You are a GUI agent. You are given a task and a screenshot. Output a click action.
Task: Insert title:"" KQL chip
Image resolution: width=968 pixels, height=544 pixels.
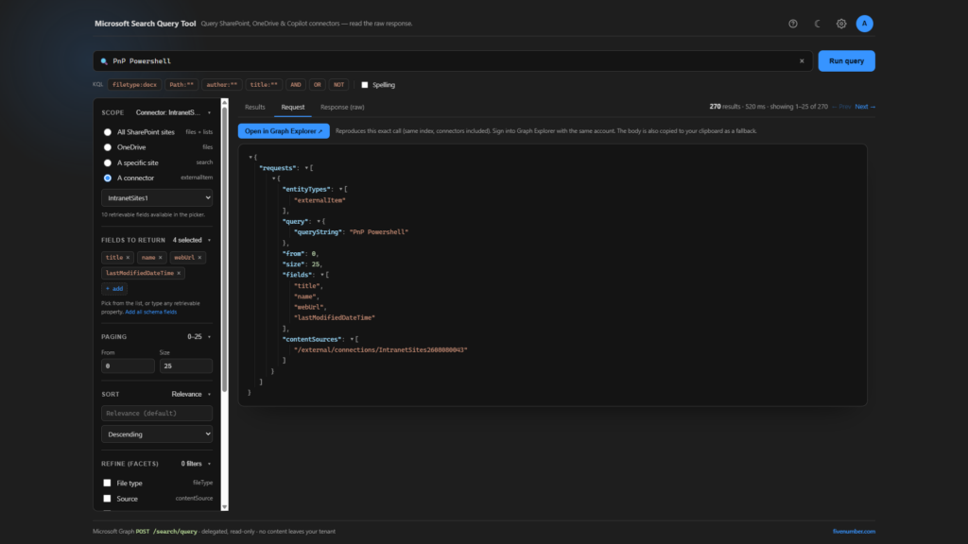click(x=264, y=84)
